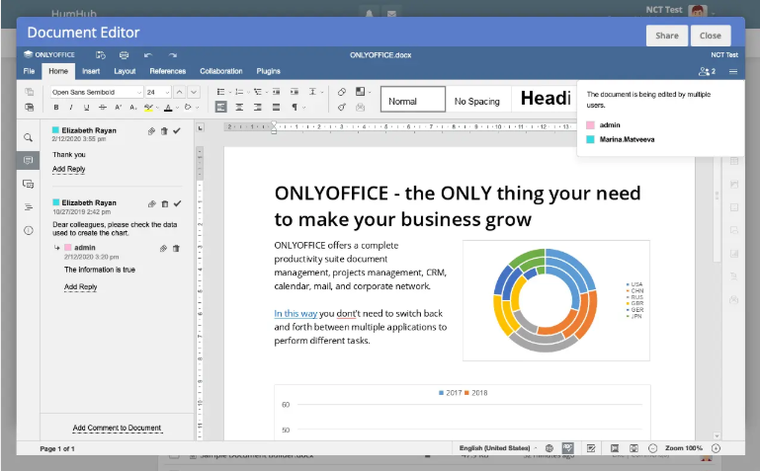The image size is (760, 471).
Task: Zoom in with the plus button
Action: click(716, 448)
